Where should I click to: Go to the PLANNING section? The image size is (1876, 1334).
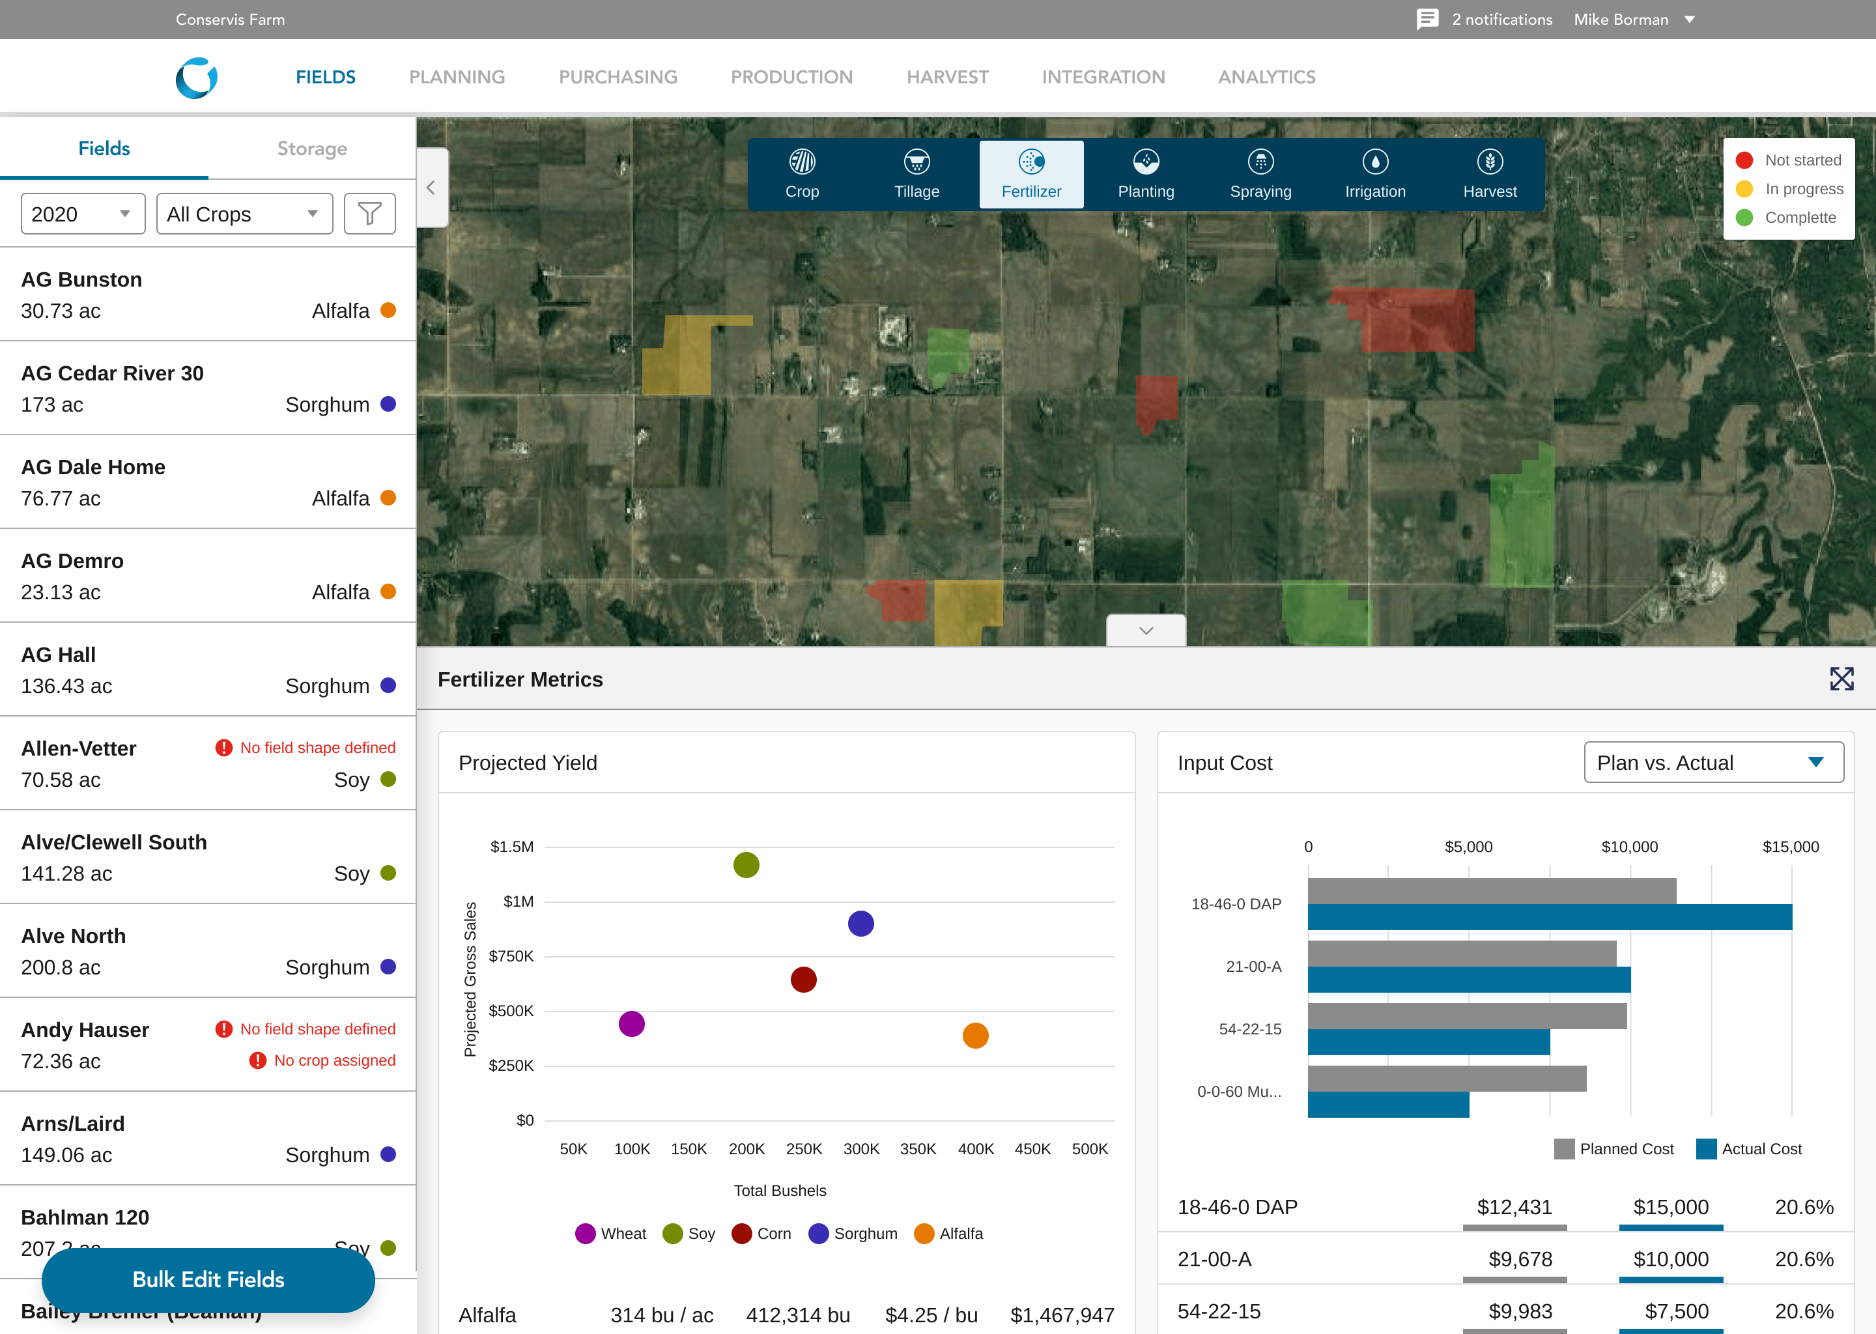pos(457,78)
